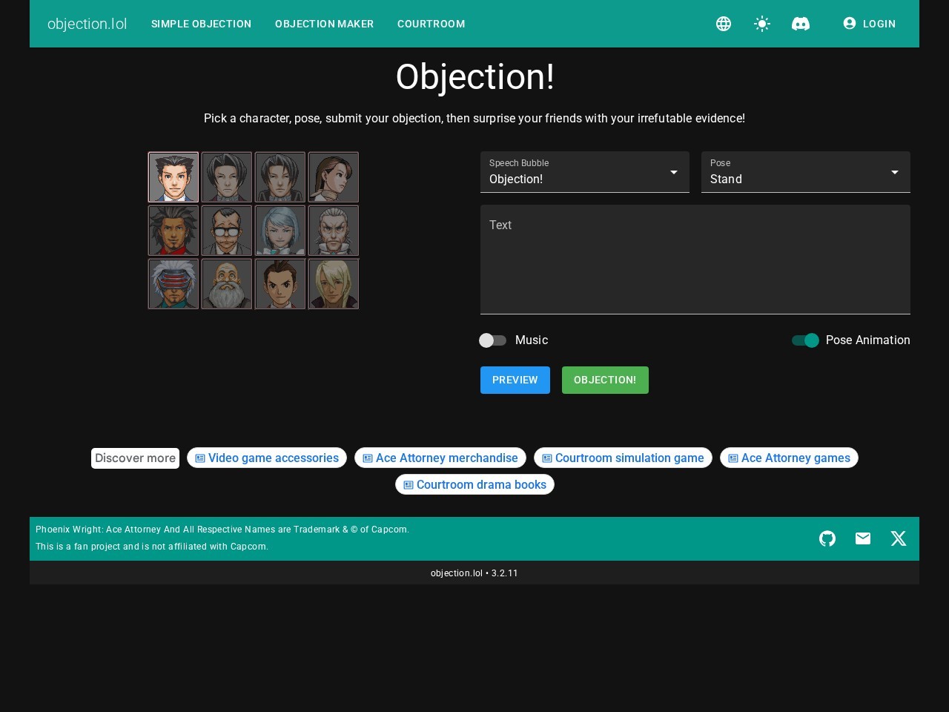Click the blue Preview button
The width and height of the screenshot is (949, 712).
(515, 380)
